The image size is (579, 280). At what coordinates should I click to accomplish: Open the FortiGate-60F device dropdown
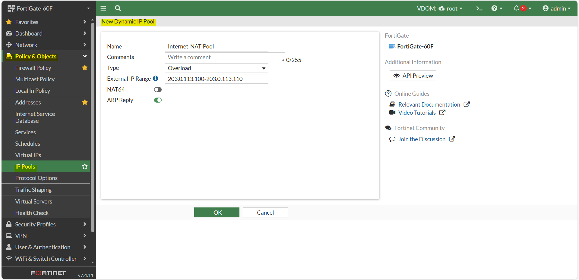pos(49,8)
